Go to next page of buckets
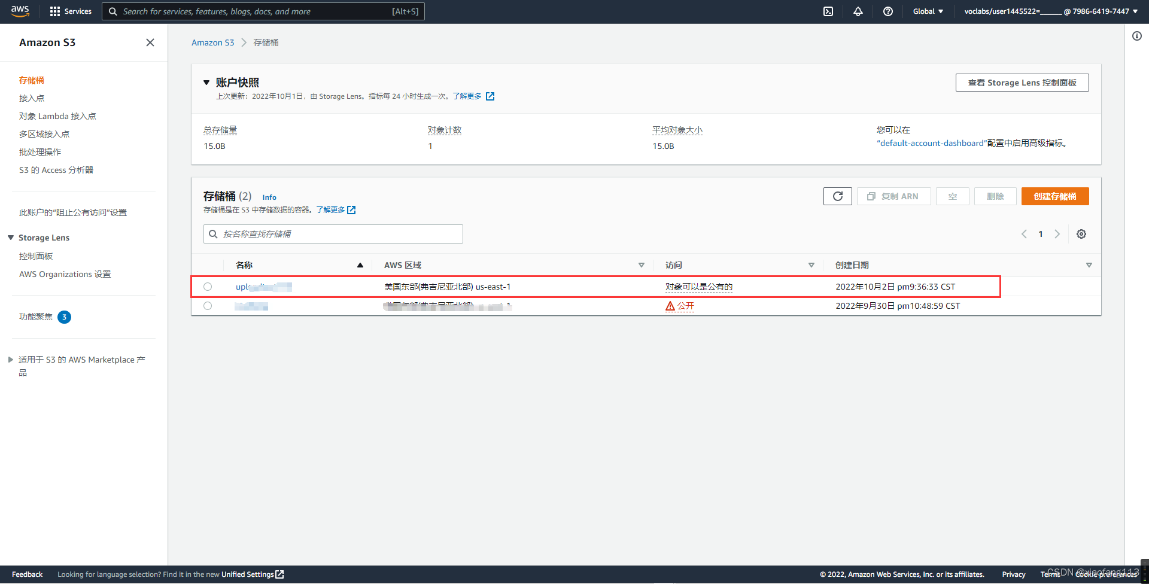Image resolution: width=1149 pixels, height=584 pixels. [x=1057, y=234]
